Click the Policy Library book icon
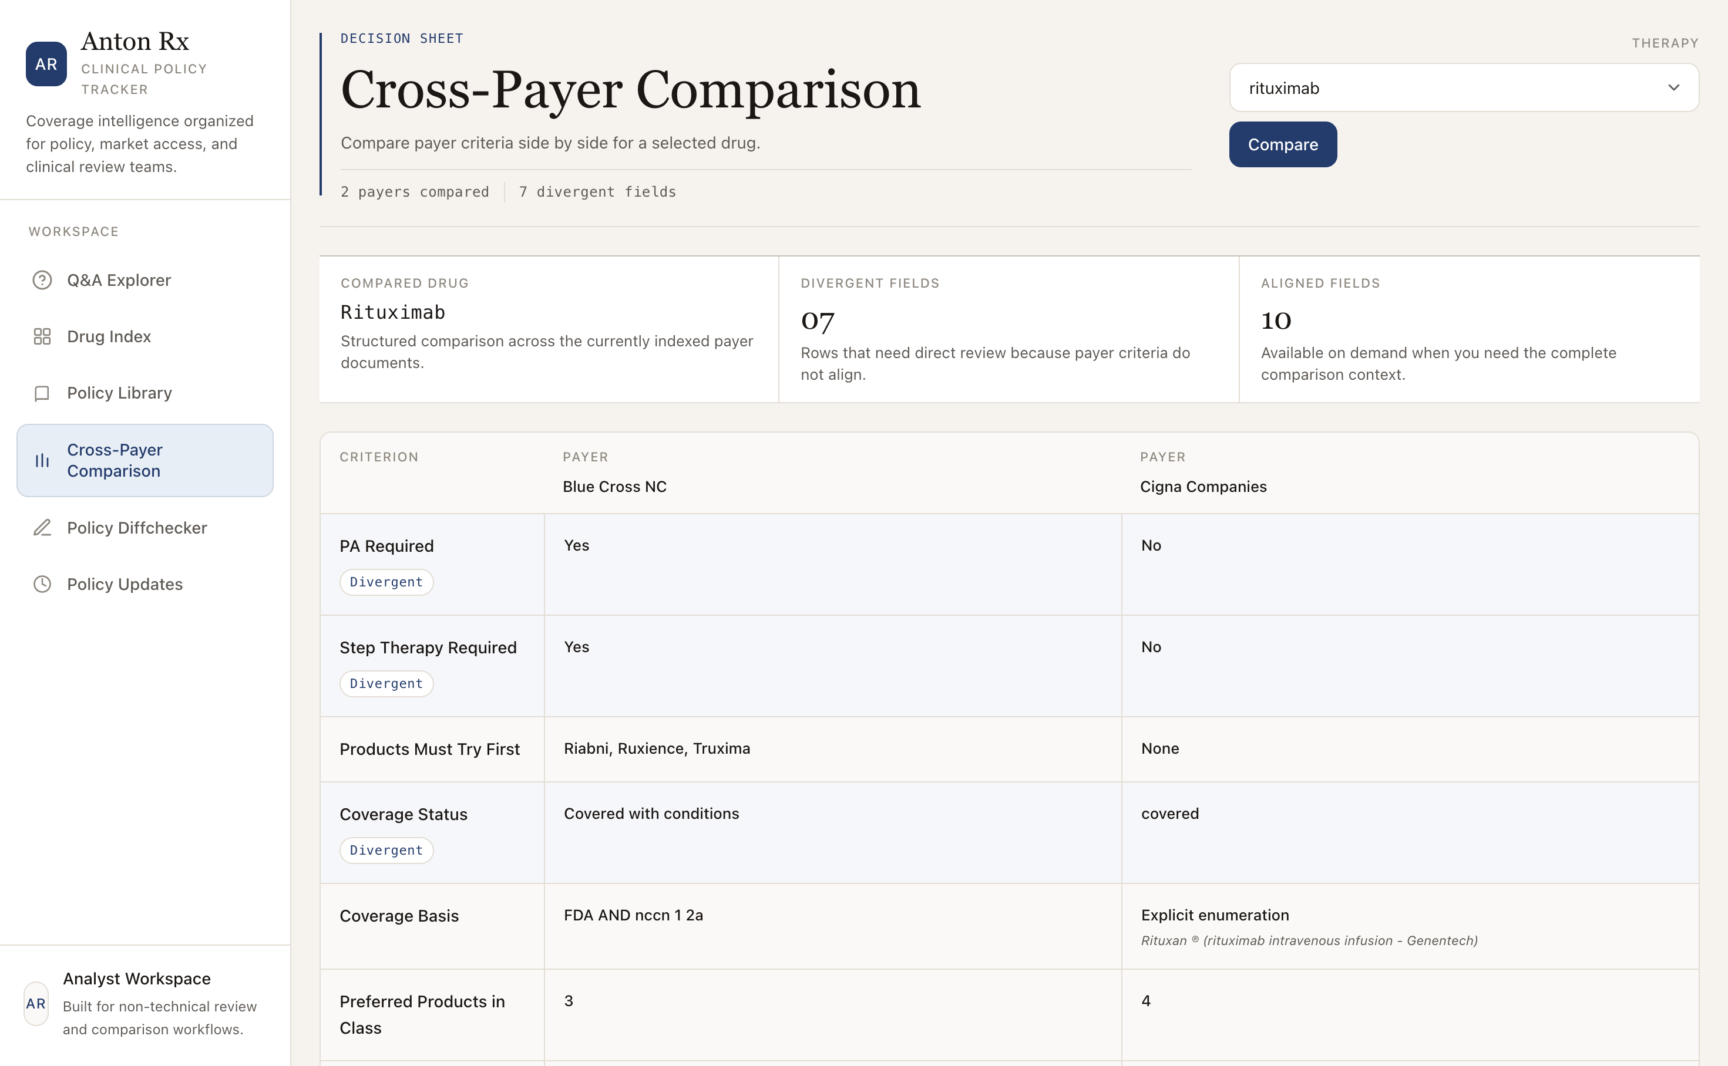Image resolution: width=1728 pixels, height=1066 pixels. pyautogui.click(x=42, y=393)
